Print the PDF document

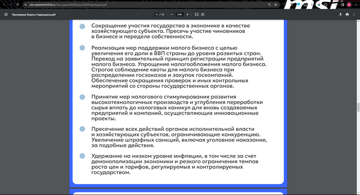(347, 14)
